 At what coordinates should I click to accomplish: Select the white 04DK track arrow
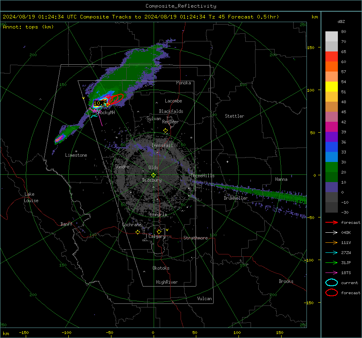pos(331,233)
